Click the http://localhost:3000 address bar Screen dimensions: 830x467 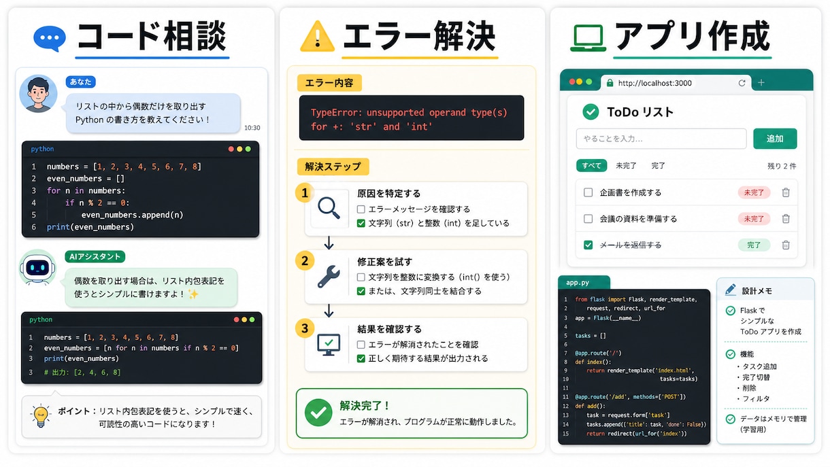(x=676, y=83)
